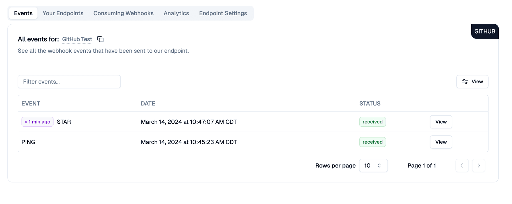The image size is (512, 204).
Task: Copy the GitHub Test endpoint link icon
Action: coord(100,39)
